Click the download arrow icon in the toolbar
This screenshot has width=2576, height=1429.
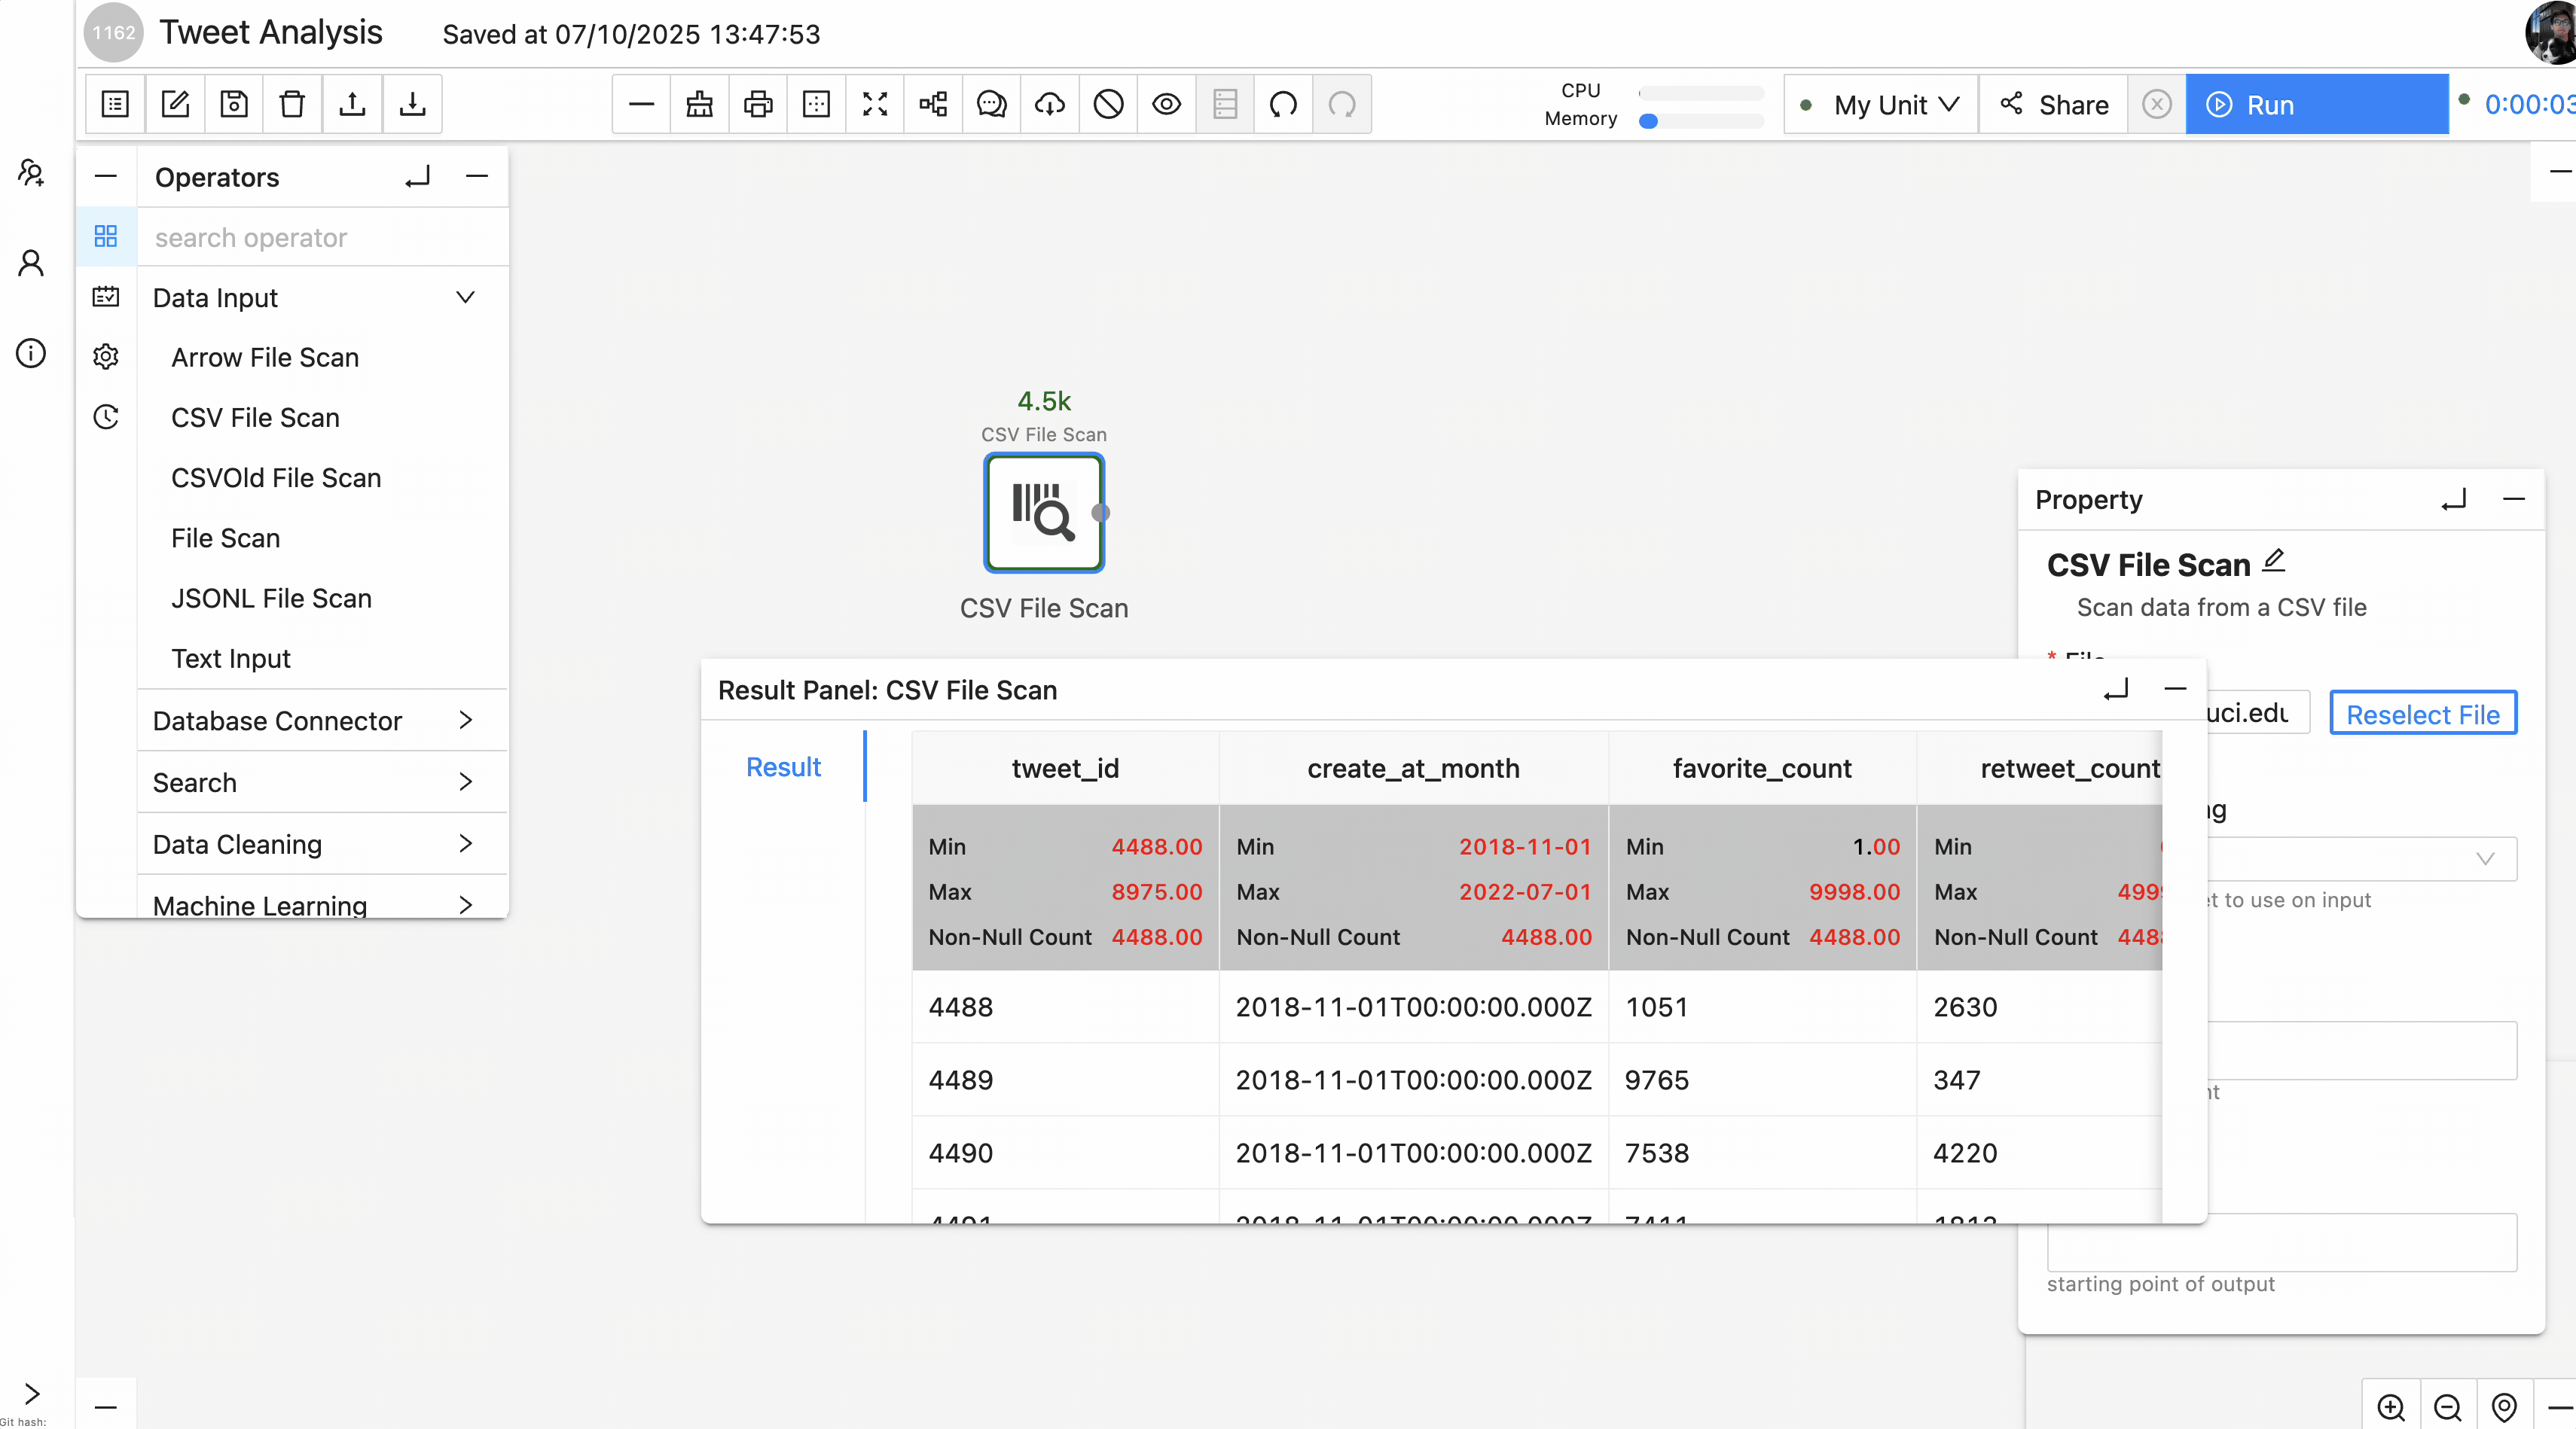click(x=412, y=104)
